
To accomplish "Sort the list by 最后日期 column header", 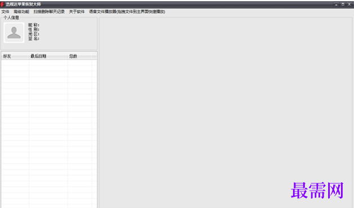I will 48,56.
